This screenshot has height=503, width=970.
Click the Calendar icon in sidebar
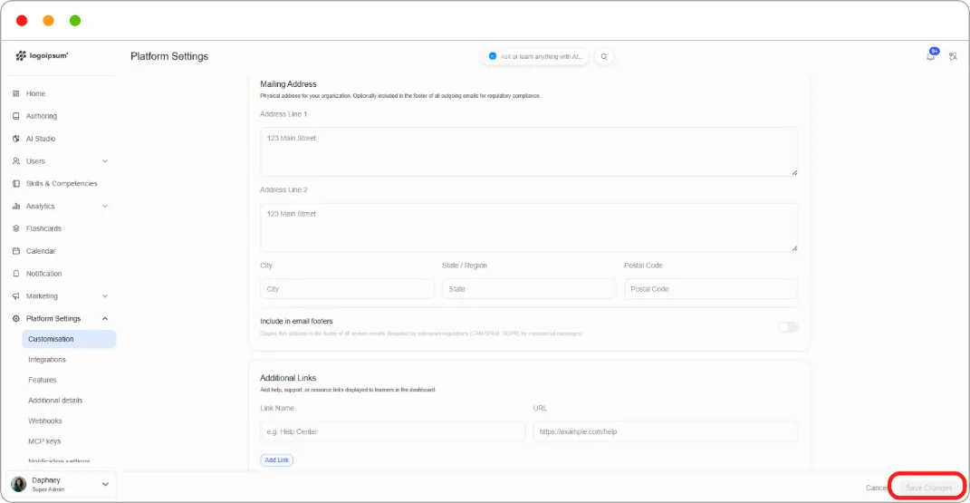(16, 251)
